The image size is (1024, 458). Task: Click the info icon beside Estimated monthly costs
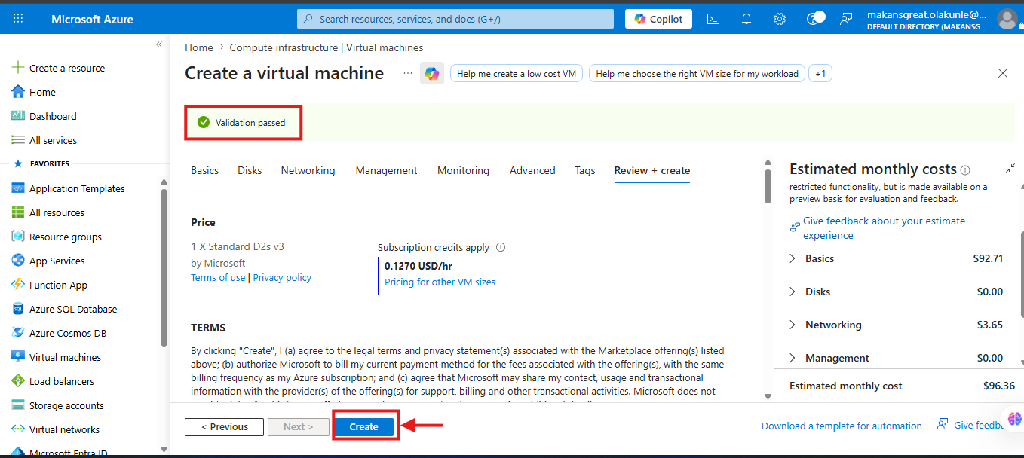[x=965, y=170]
